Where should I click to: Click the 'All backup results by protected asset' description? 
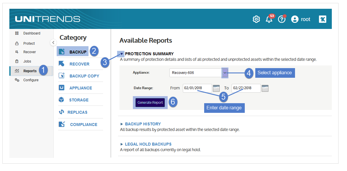point(180,129)
